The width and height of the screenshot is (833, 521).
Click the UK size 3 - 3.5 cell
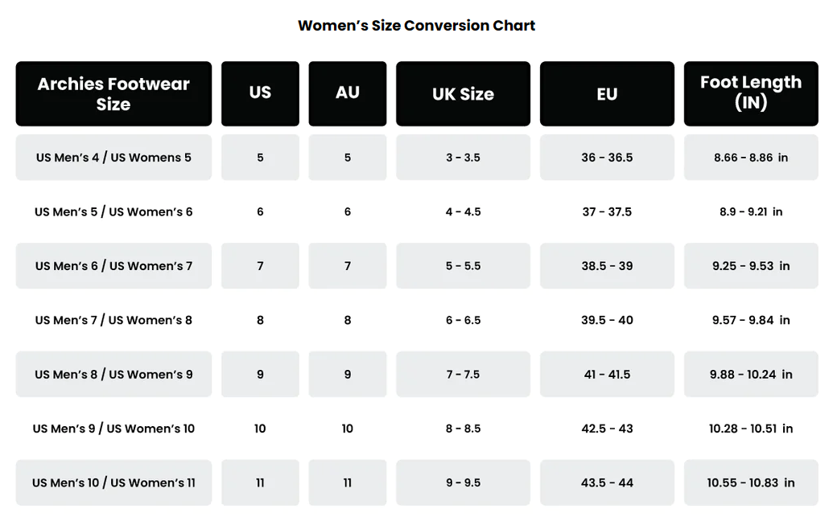point(463,158)
